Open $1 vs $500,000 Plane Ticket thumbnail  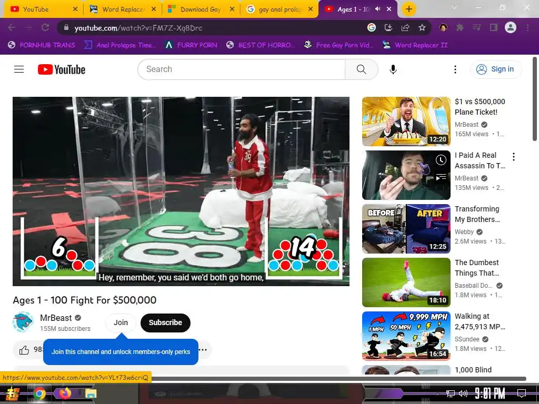[406, 122]
